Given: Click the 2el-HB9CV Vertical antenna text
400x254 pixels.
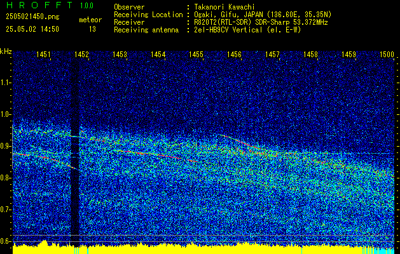Looking at the screenshot, I should [247, 30].
